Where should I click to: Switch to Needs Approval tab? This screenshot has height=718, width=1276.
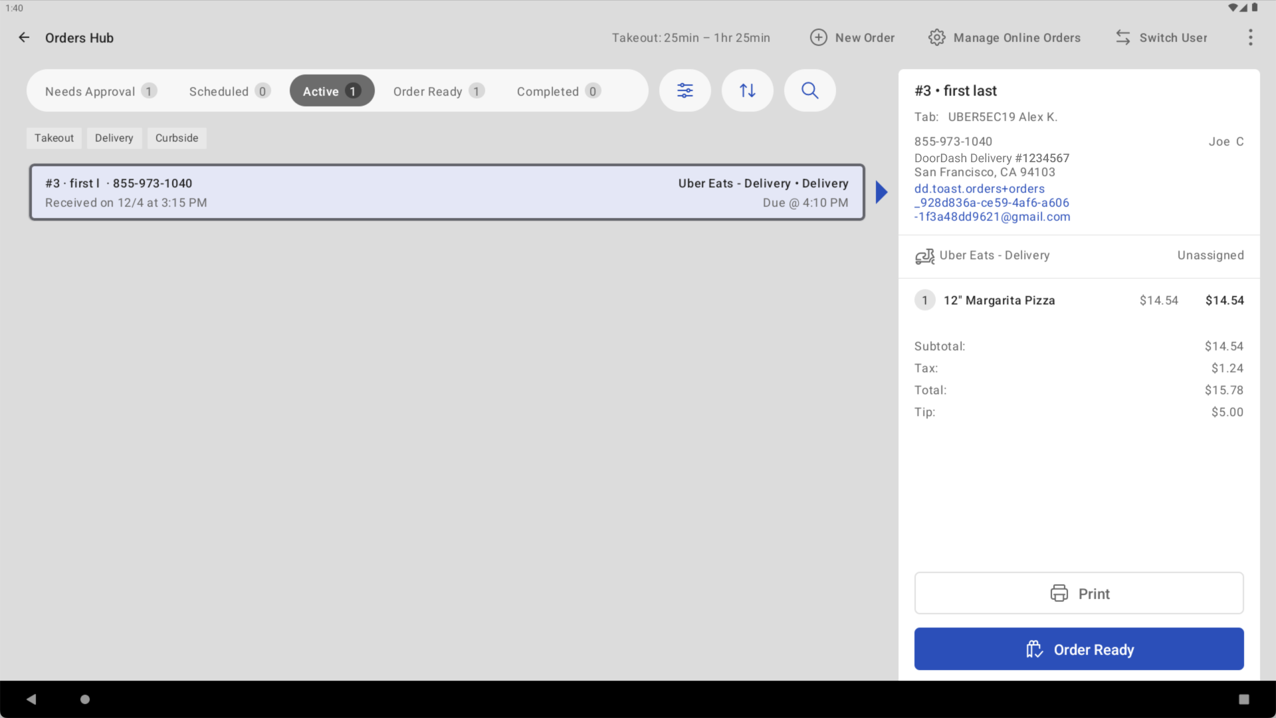(100, 91)
